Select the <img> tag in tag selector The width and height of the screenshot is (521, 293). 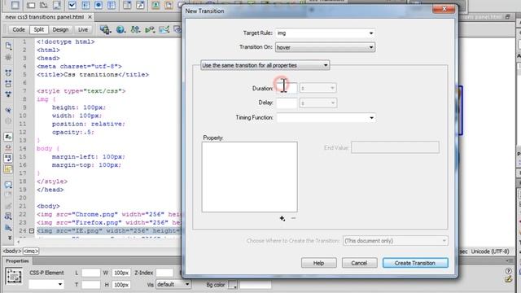(31, 251)
